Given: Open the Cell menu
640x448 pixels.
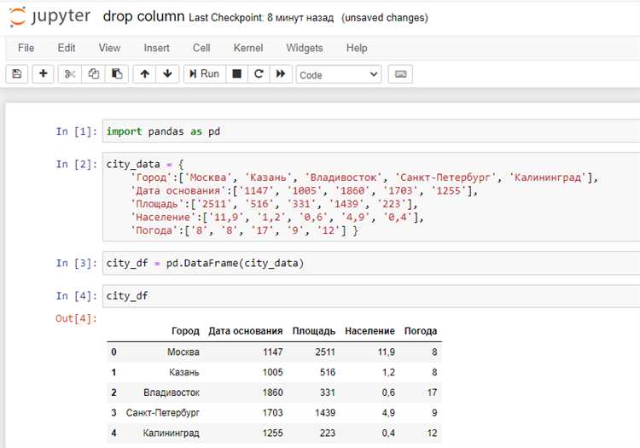Looking at the screenshot, I should (x=201, y=48).
